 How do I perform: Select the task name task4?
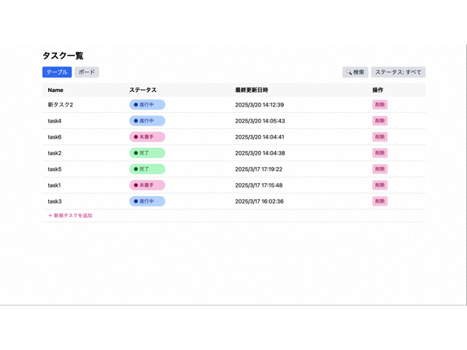click(x=55, y=121)
